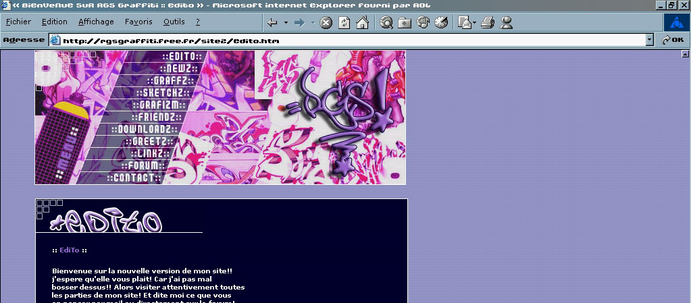
Task: Close the Internet Explorer window
Action: coord(684,5)
